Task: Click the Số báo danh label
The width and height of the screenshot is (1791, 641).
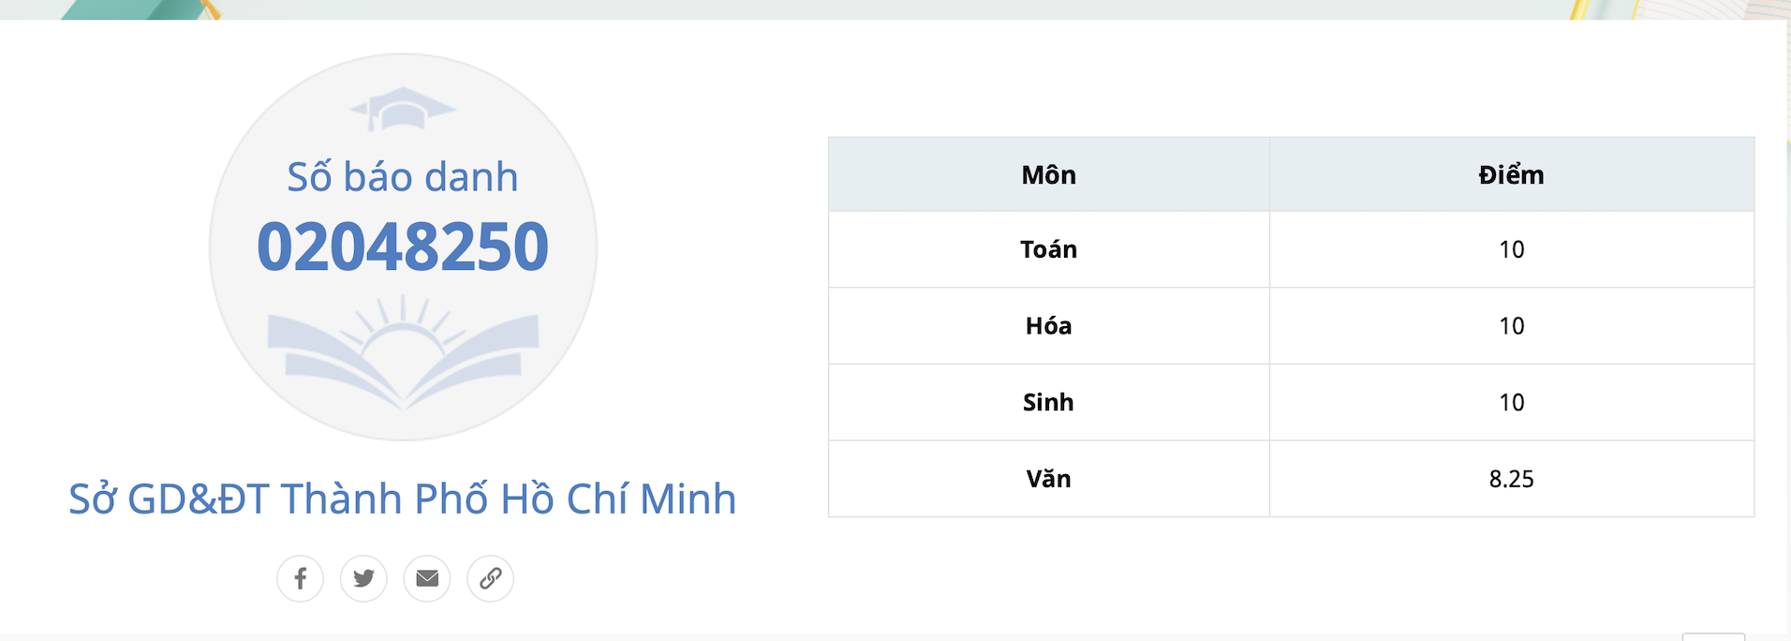Action: 403,177
